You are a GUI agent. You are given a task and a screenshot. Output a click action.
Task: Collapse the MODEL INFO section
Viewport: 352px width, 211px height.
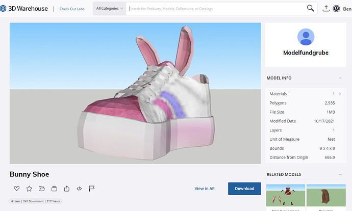[x=340, y=78]
